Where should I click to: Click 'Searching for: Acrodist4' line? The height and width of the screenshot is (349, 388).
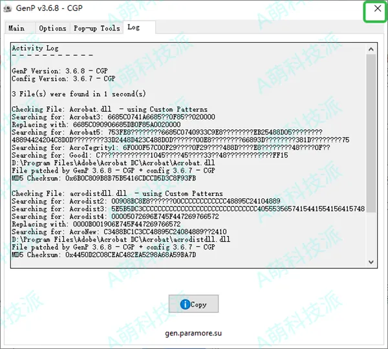[115, 217]
